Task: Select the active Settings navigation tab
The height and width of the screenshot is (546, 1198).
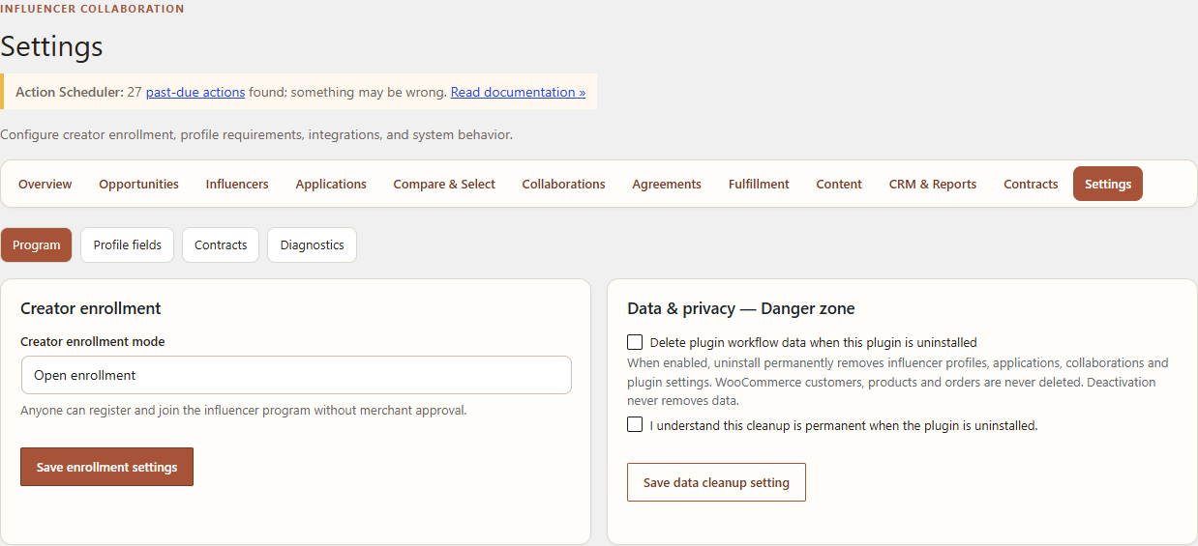Action: 1108,184
